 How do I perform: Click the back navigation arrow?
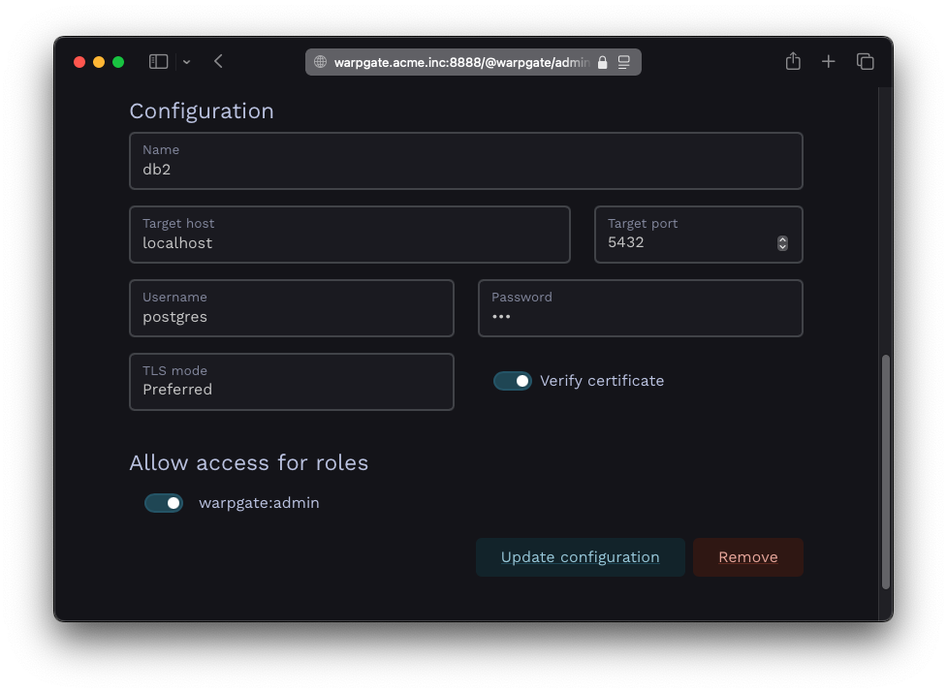tap(217, 60)
